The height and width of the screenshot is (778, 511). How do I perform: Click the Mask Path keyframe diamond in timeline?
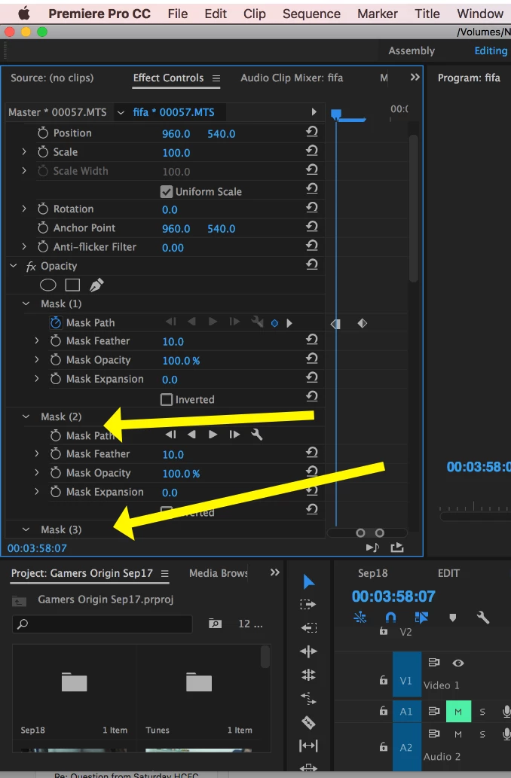coord(363,324)
